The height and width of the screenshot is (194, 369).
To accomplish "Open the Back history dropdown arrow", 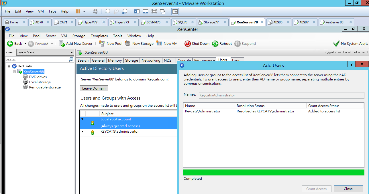I will [x=25, y=44].
